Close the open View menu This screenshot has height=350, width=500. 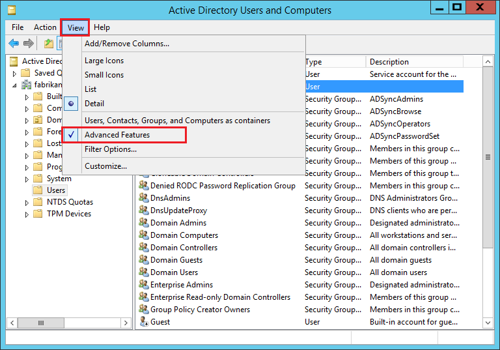pyautogui.click(x=76, y=28)
